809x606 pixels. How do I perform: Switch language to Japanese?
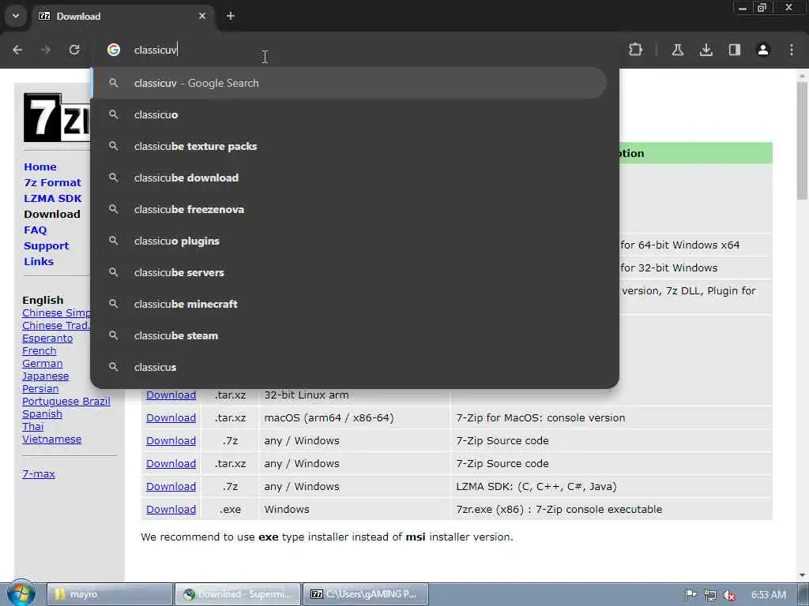pyautogui.click(x=45, y=376)
